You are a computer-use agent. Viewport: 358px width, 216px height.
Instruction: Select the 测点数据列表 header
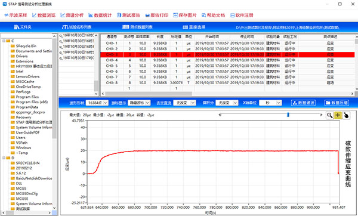137,27
